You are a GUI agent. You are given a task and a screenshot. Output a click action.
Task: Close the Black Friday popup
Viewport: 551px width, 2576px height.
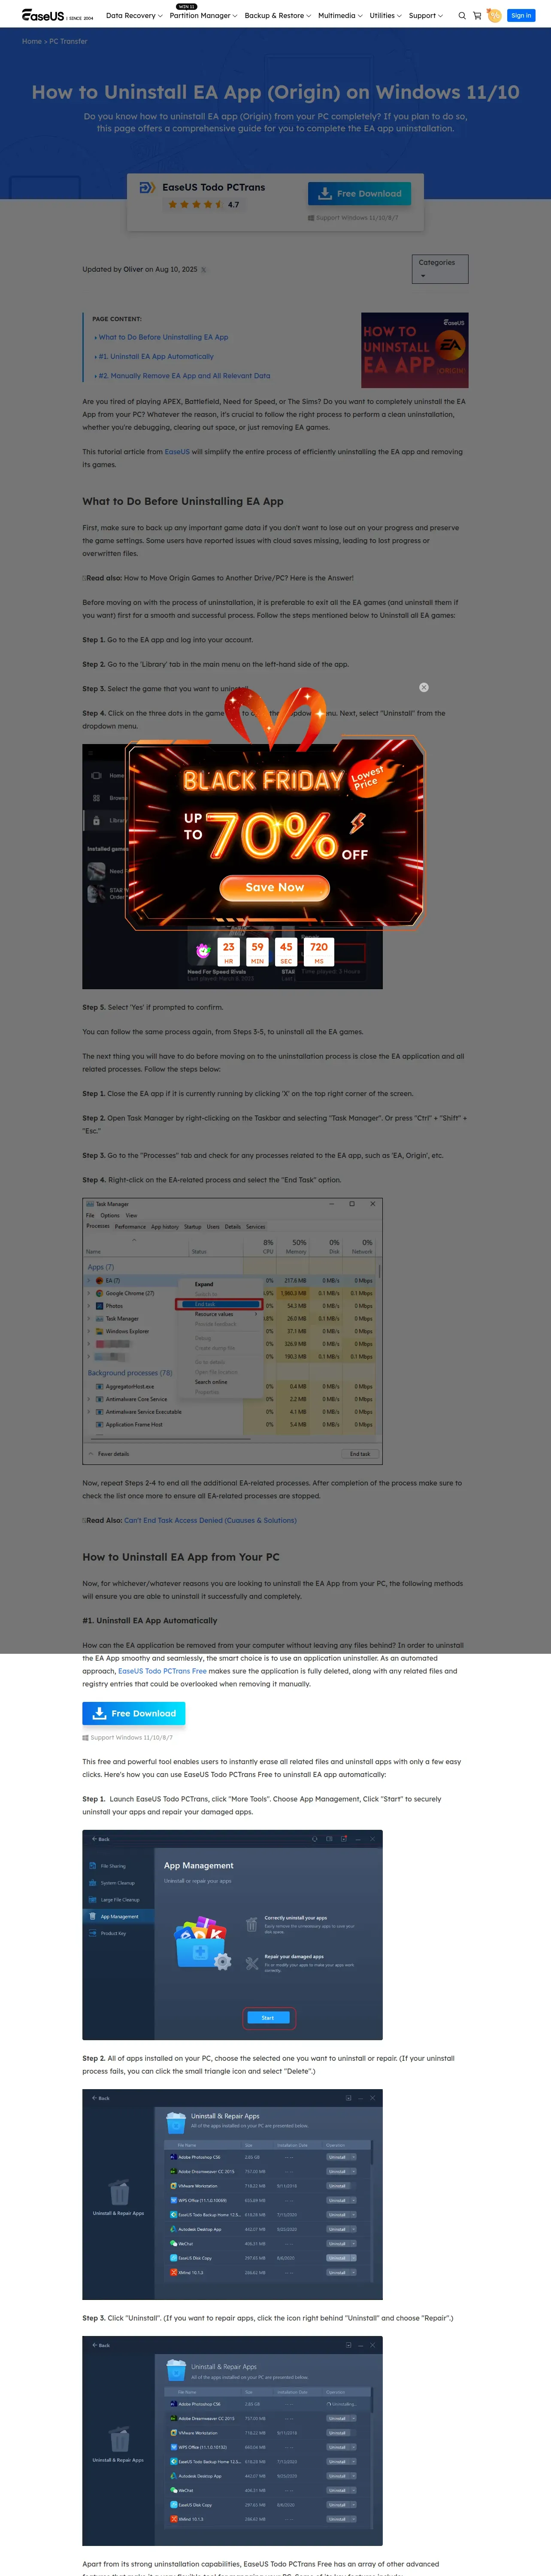424,687
